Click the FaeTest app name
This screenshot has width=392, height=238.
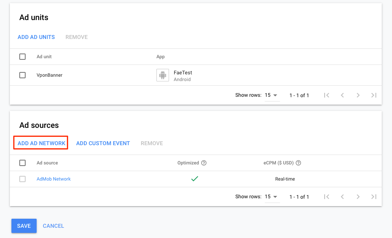pyautogui.click(x=183, y=72)
